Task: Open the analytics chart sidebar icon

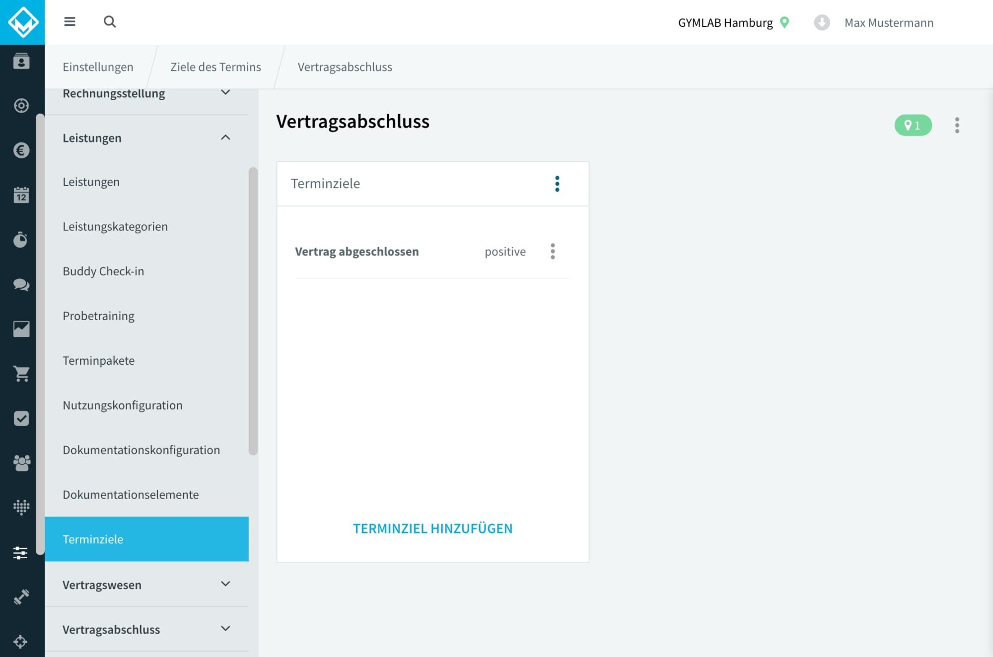Action: click(21, 329)
